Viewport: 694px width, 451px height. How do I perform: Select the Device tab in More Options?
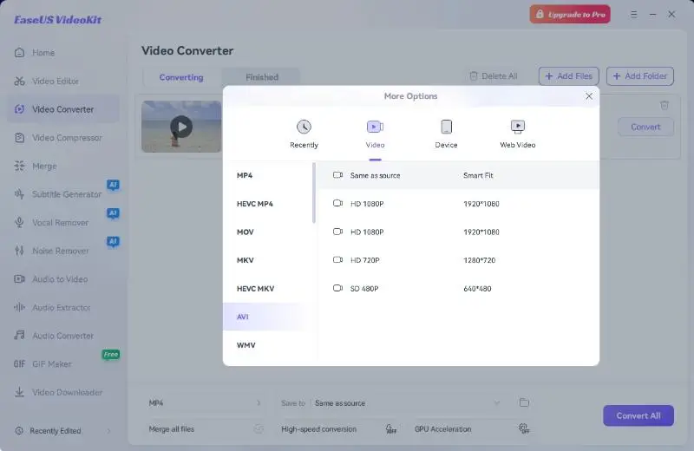pos(446,134)
